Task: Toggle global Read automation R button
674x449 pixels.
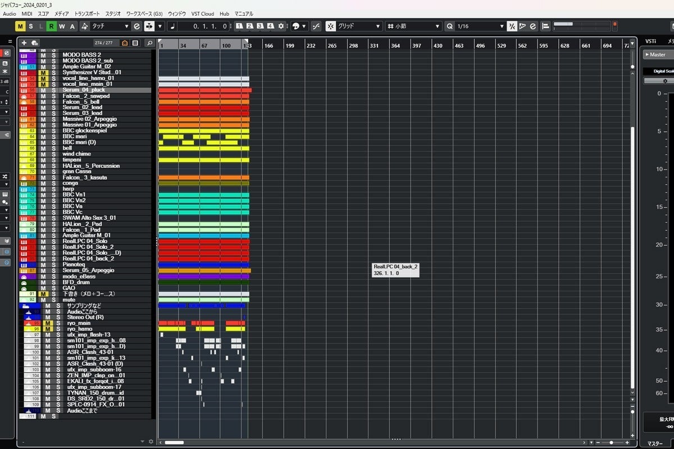Action: pos(52,26)
